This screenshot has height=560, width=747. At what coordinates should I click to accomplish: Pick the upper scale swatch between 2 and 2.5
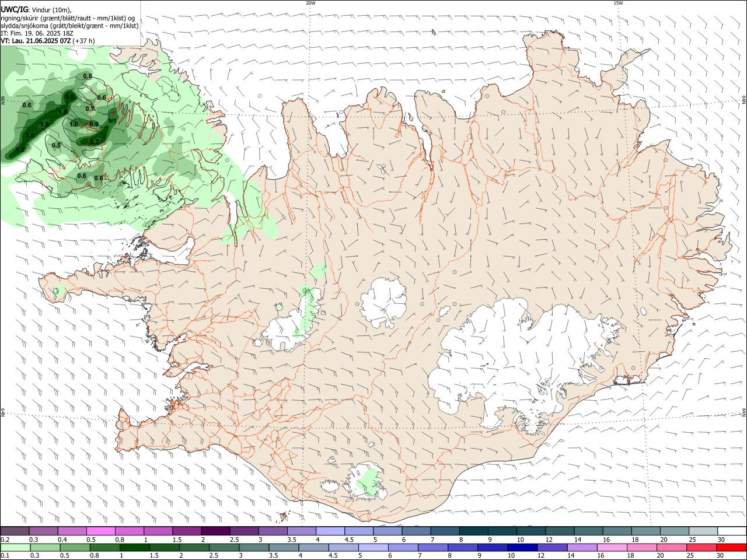[x=215, y=531]
